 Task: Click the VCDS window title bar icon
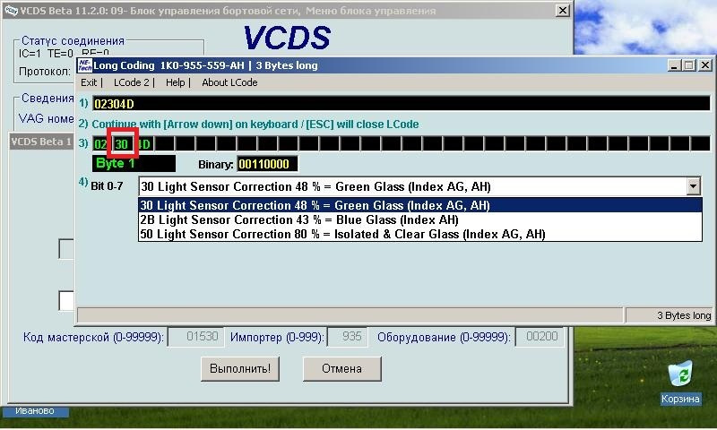pos(10,10)
